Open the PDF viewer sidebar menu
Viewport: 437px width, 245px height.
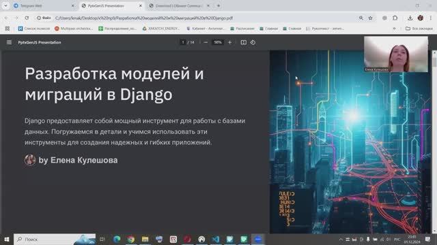point(9,42)
